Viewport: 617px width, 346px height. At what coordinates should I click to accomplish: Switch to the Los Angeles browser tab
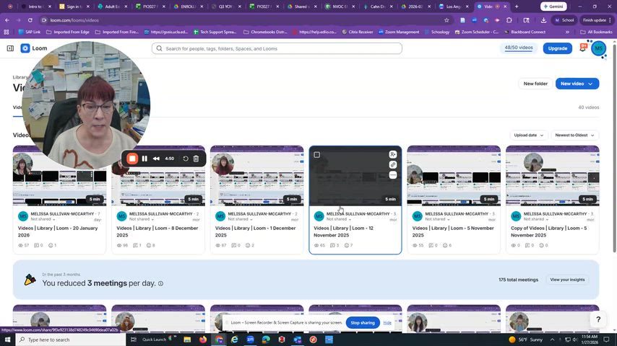(454, 6)
